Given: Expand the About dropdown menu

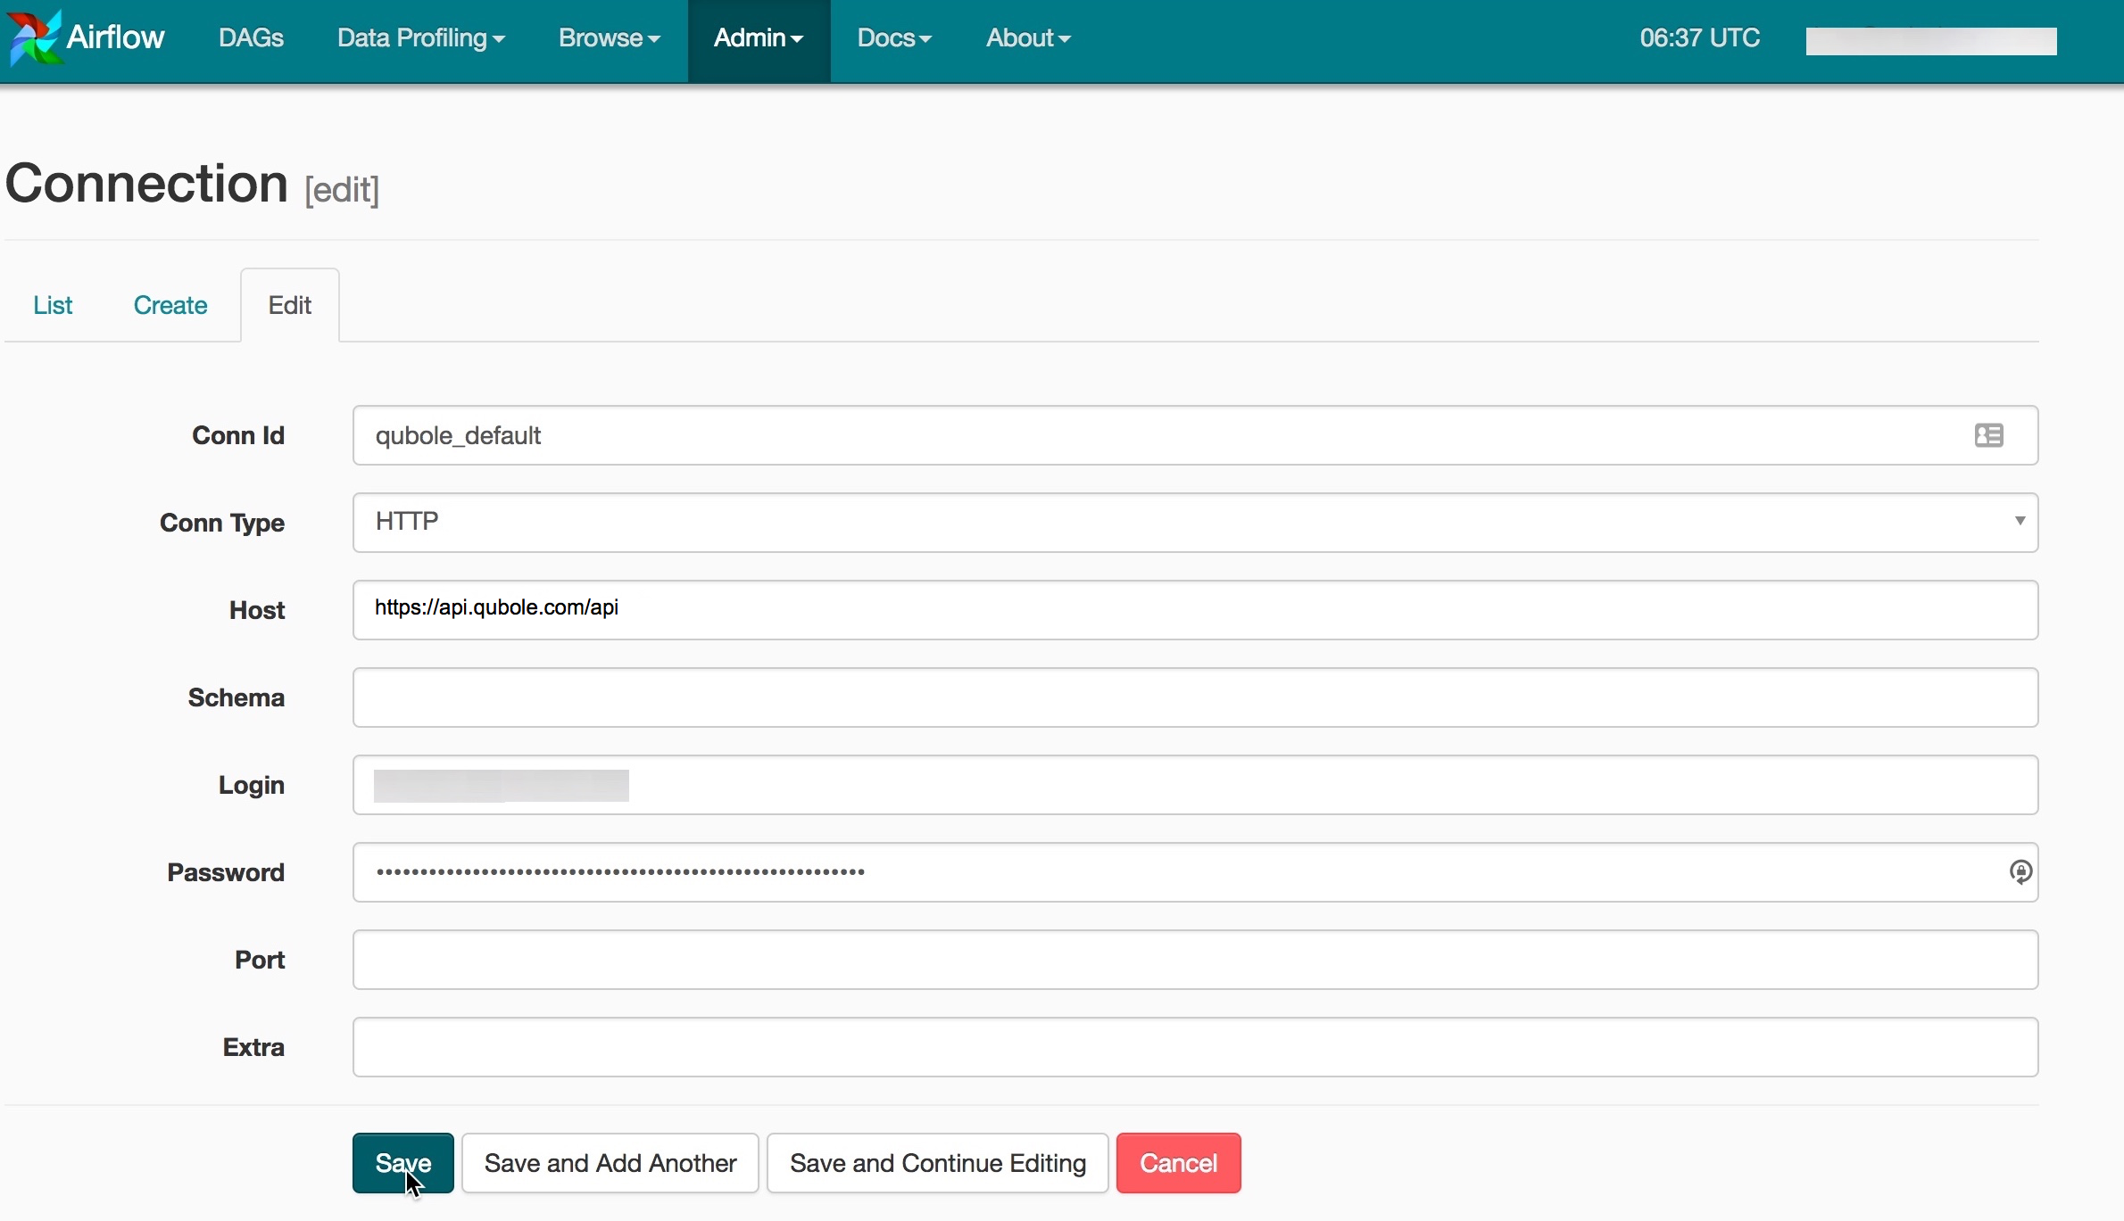Looking at the screenshot, I should [x=1028, y=37].
